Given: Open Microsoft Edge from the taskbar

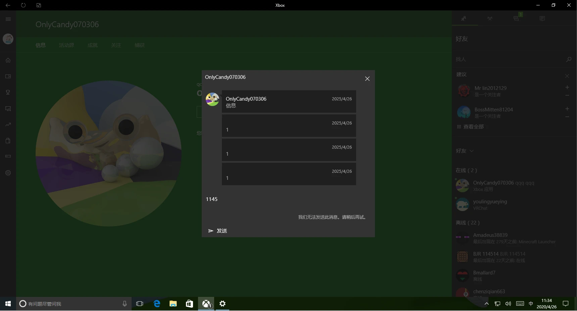Looking at the screenshot, I should tap(157, 304).
